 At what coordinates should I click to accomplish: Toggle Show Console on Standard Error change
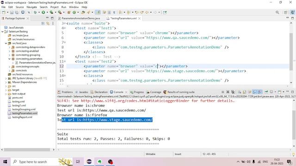pos(260,92)
